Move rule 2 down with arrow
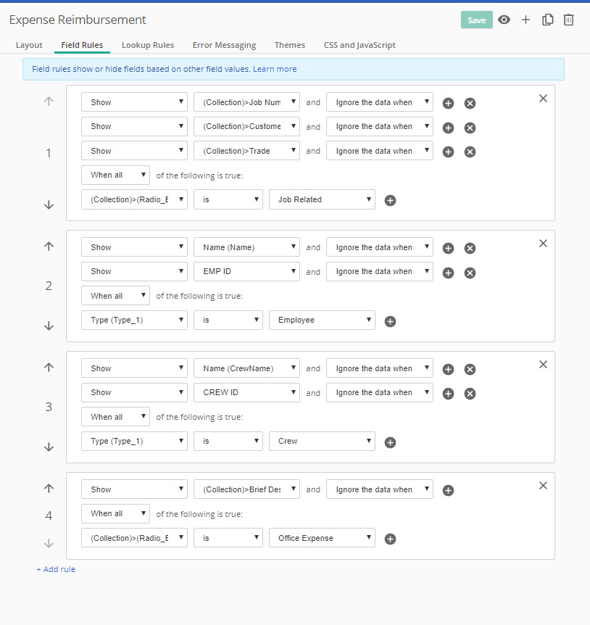This screenshot has height=625, width=590. tap(49, 326)
